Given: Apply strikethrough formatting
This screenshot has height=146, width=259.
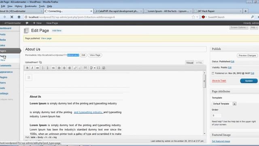Looking at the screenshot, I should click(x=38, y=68).
